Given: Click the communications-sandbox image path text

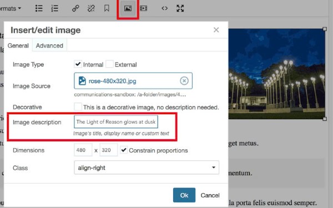Looking at the screenshot, I should 130,95.
